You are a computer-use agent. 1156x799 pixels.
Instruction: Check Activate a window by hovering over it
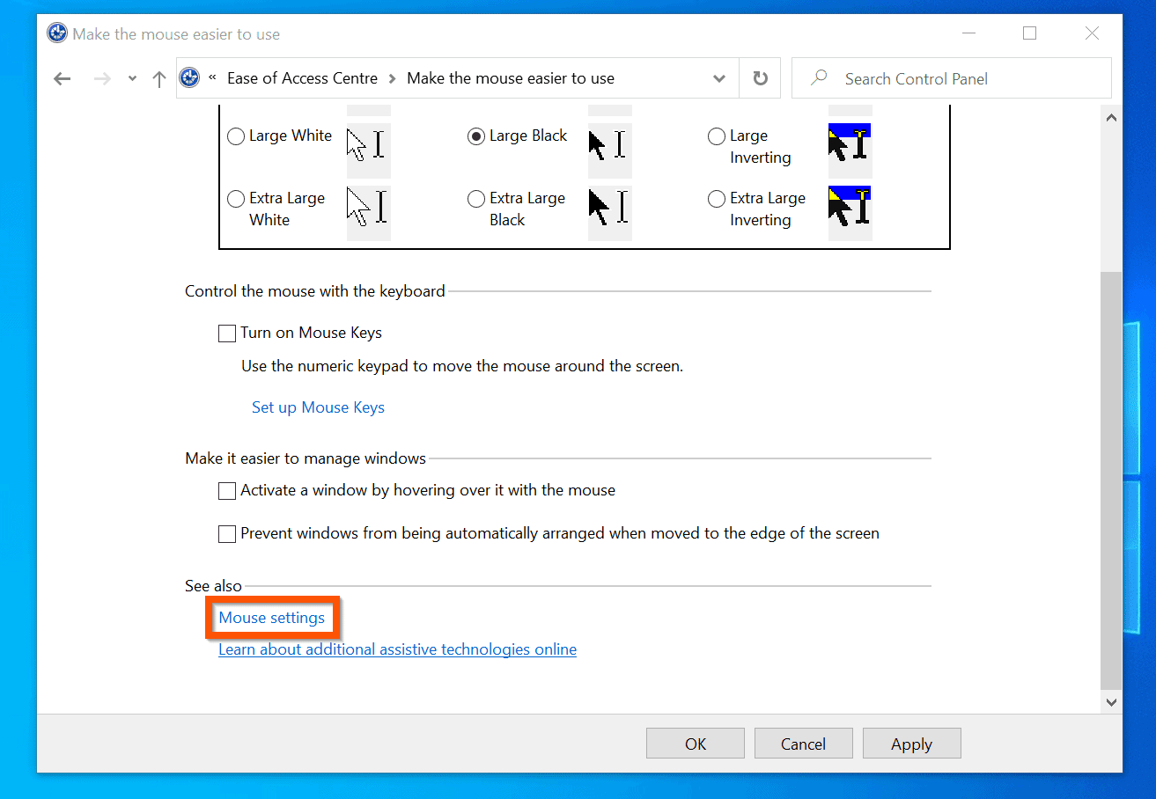[226, 490]
